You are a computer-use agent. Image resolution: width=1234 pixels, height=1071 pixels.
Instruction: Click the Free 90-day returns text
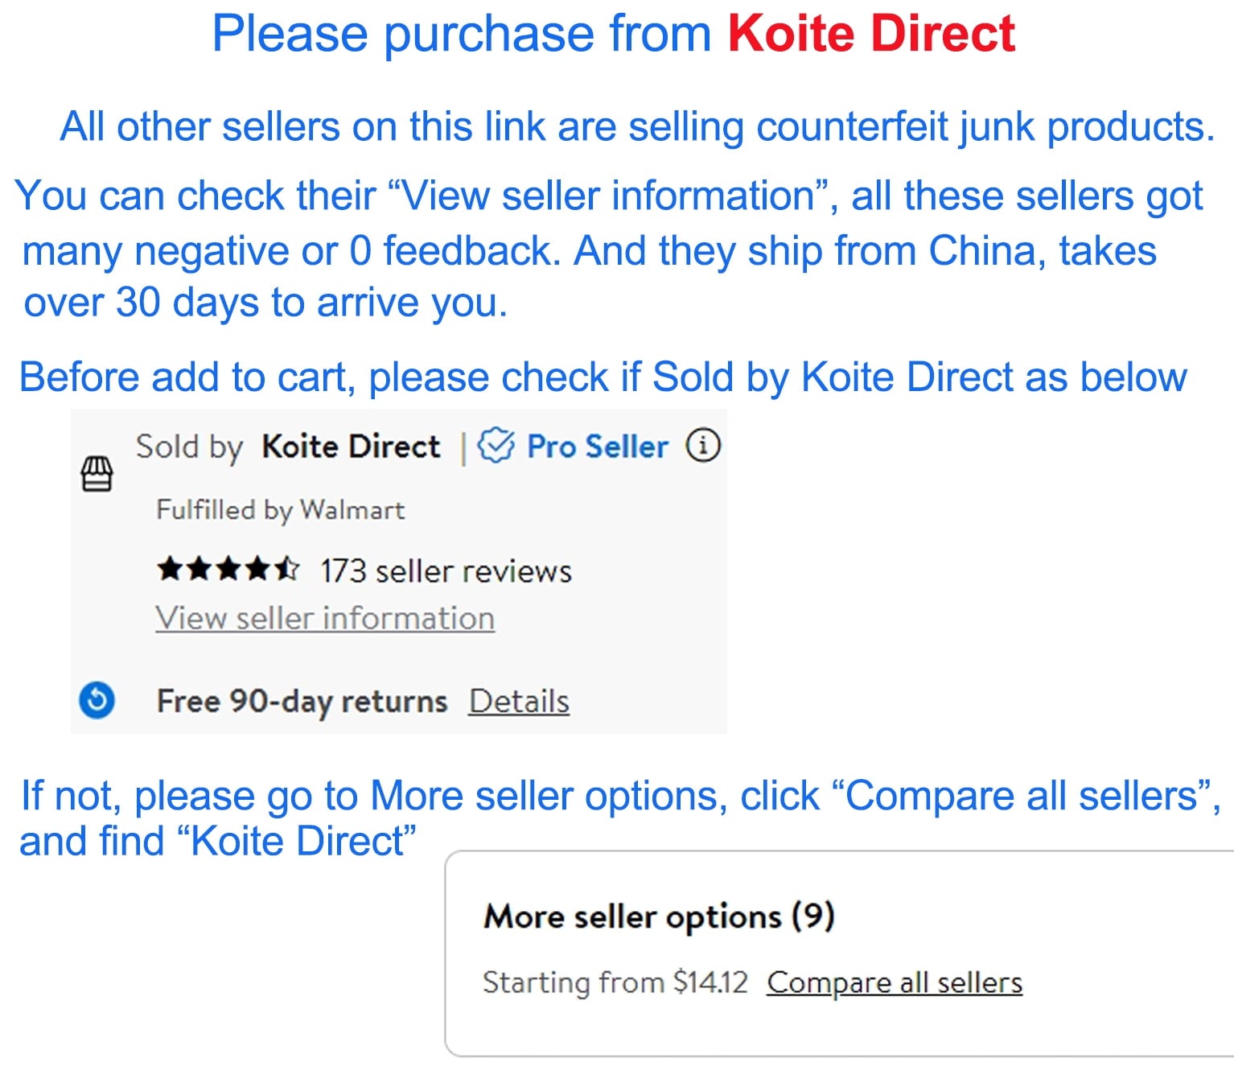[302, 701]
